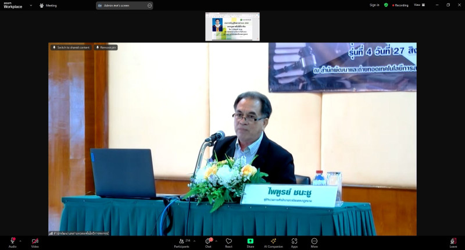Open the More options menu
465x250 pixels.
pos(314,241)
